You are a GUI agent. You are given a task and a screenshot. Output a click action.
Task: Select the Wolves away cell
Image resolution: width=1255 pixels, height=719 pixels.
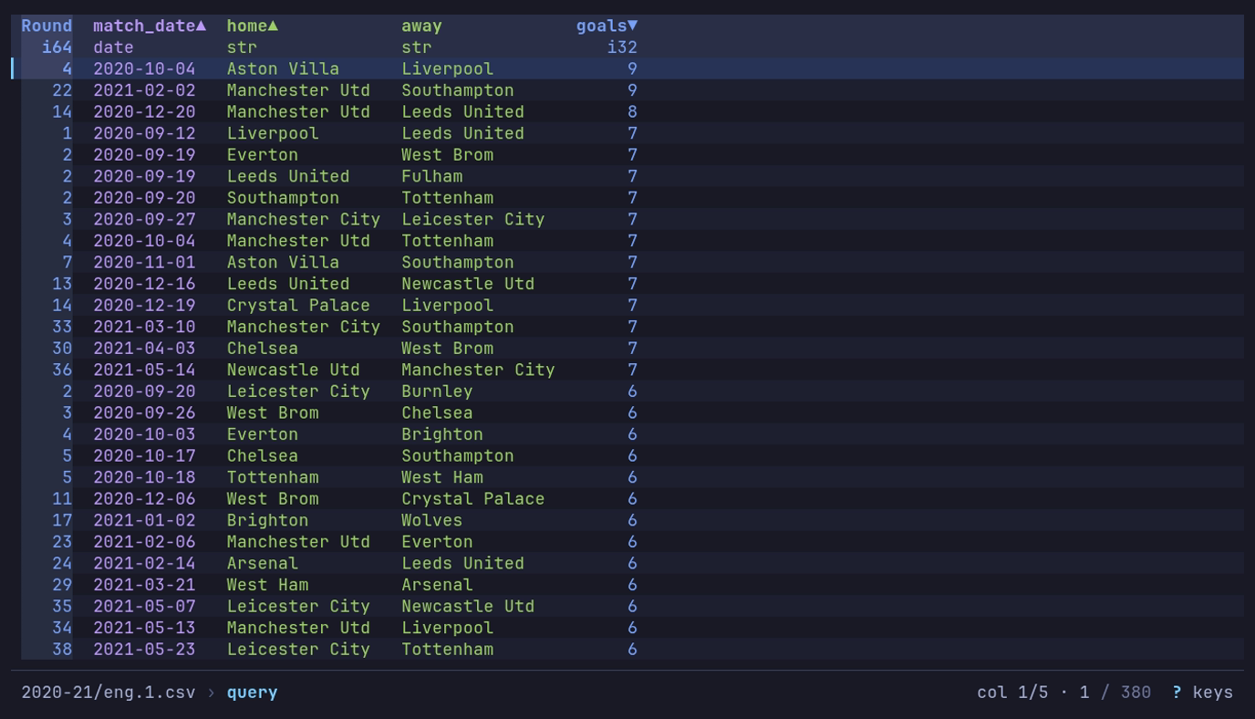coord(432,520)
